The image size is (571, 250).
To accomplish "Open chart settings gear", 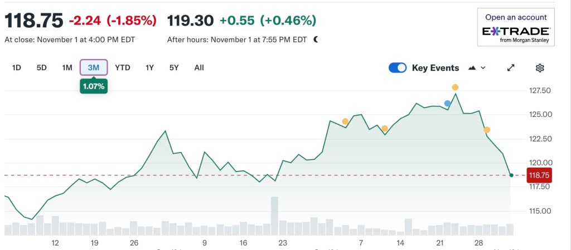I will click(x=539, y=68).
